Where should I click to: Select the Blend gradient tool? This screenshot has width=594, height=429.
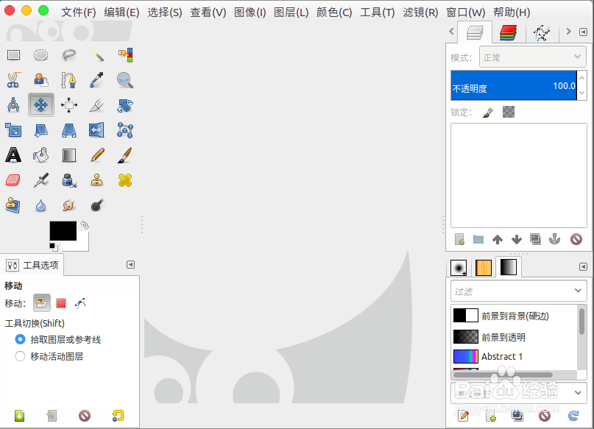click(69, 155)
